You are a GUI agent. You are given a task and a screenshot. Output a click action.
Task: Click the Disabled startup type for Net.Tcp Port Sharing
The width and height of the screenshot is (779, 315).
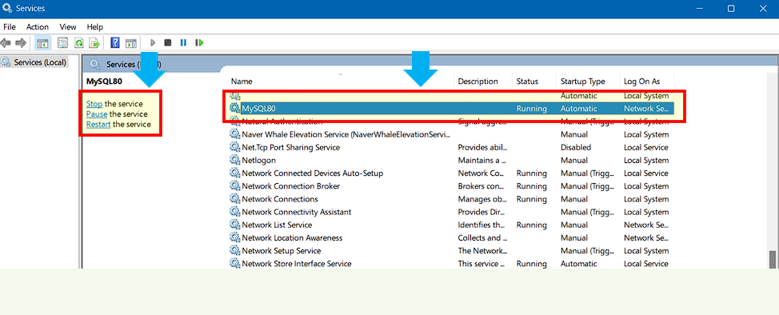pyautogui.click(x=576, y=147)
